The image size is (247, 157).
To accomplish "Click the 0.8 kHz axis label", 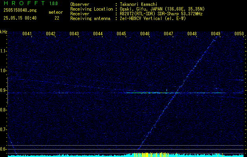I will pyautogui.click(x=3, y=110).
